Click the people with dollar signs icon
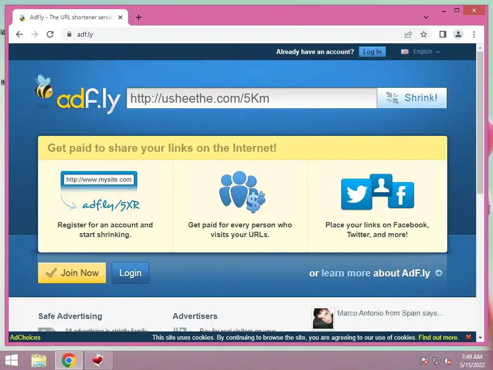This screenshot has height=370, width=493. point(242,192)
